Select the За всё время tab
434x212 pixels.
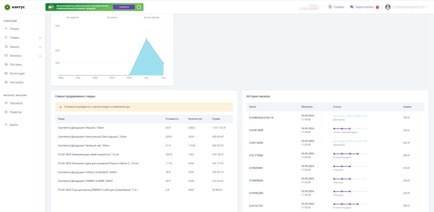151,17
